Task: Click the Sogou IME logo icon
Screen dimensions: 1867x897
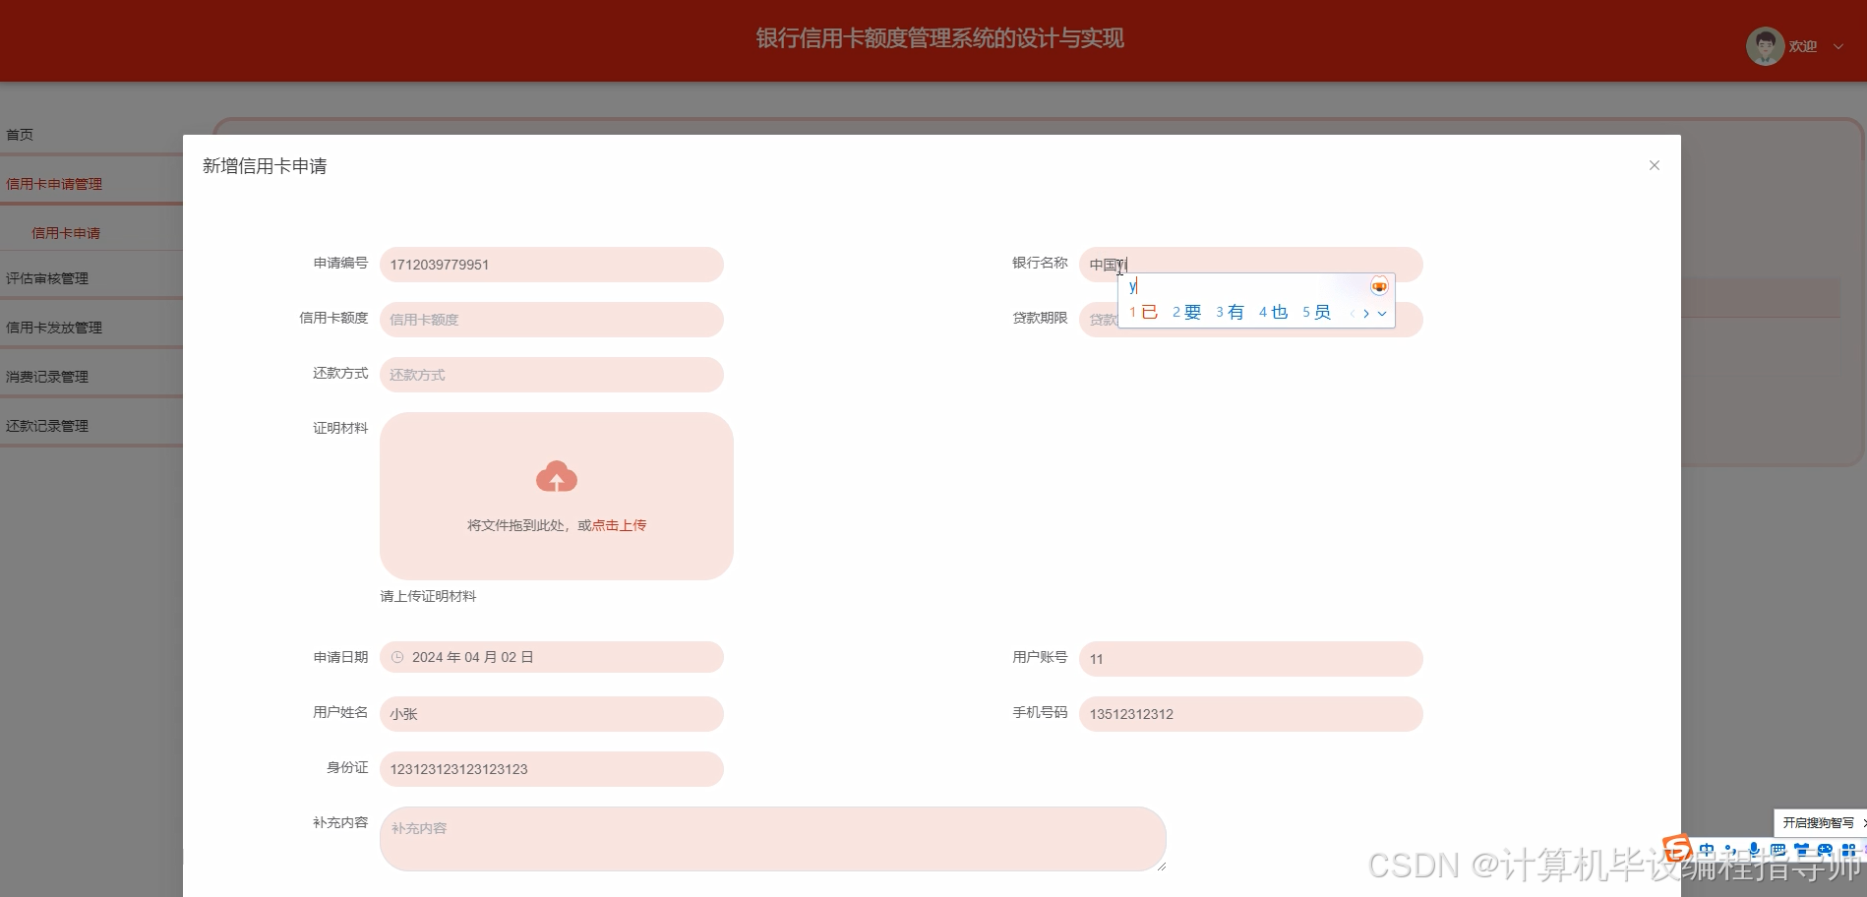Action: (1677, 849)
